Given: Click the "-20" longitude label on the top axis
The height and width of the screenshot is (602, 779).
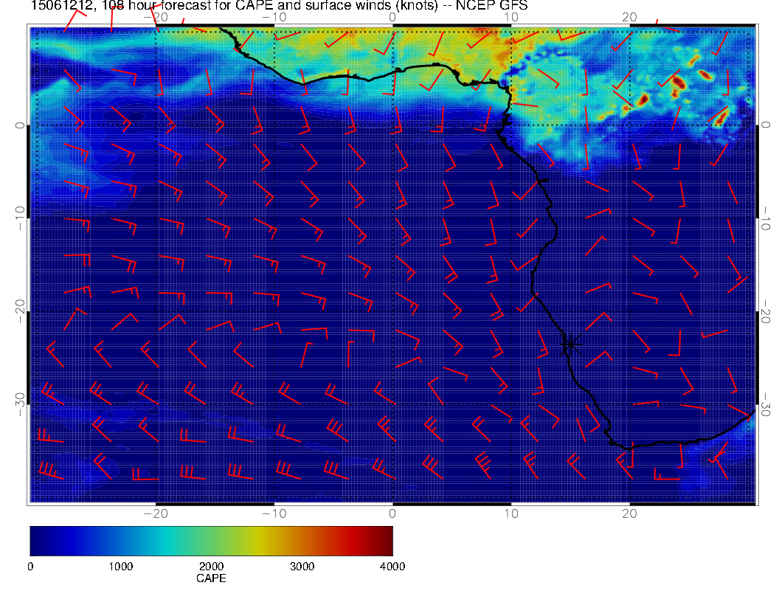Looking at the screenshot, I should click(x=156, y=18).
